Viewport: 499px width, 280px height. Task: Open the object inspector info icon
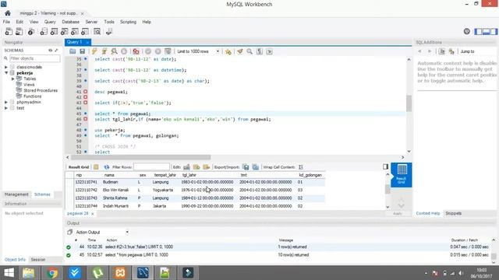click(31, 31)
